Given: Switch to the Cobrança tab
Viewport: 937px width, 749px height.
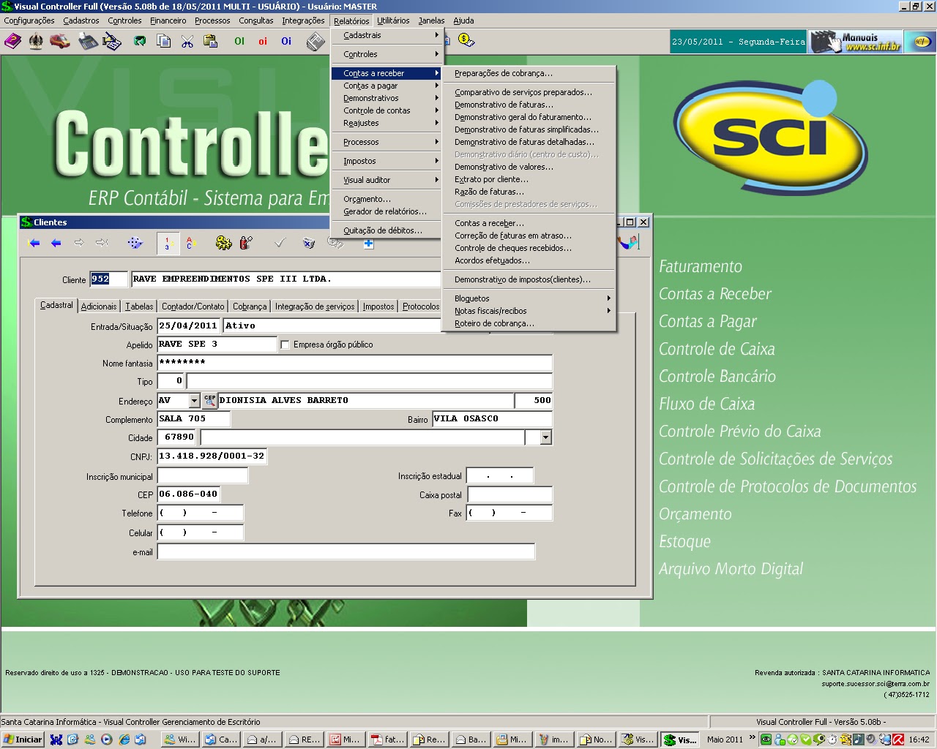Looking at the screenshot, I should click(x=249, y=306).
